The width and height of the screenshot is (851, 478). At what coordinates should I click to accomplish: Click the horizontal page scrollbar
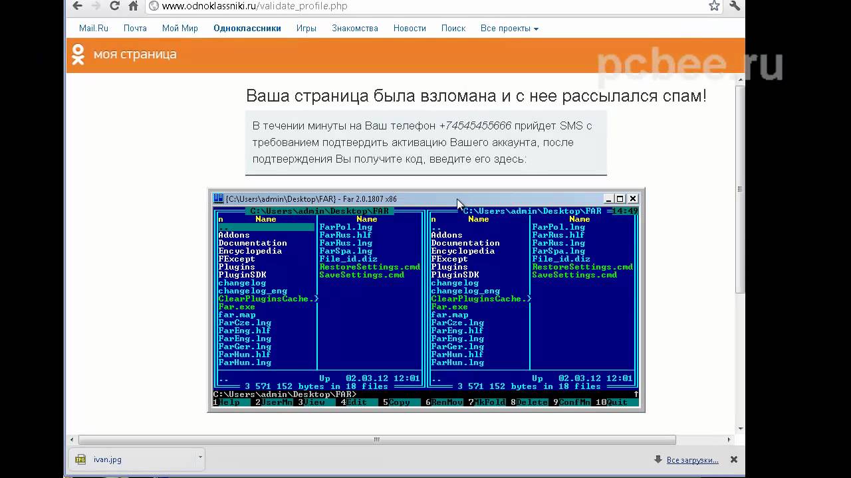pos(377,439)
